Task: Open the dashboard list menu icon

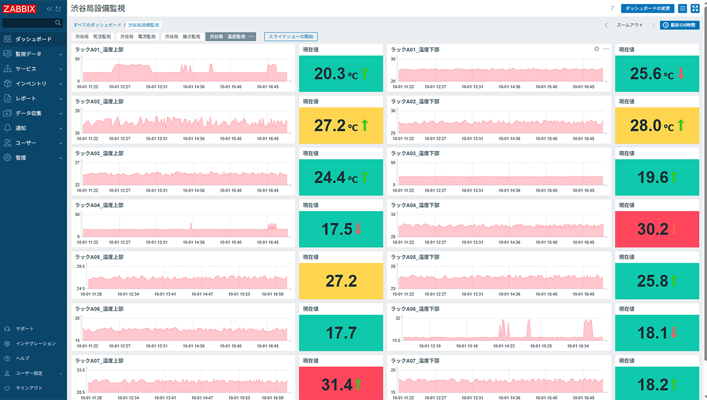Action: point(683,9)
